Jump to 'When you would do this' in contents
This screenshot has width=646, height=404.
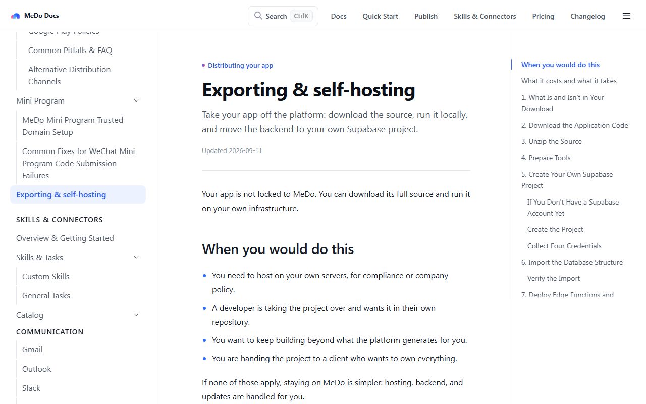click(560, 65)
